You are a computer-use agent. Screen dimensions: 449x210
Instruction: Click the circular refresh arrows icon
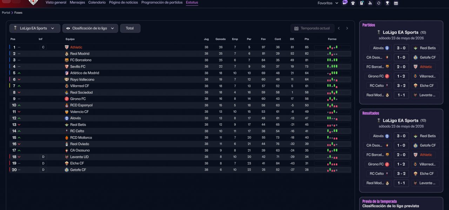378,3
